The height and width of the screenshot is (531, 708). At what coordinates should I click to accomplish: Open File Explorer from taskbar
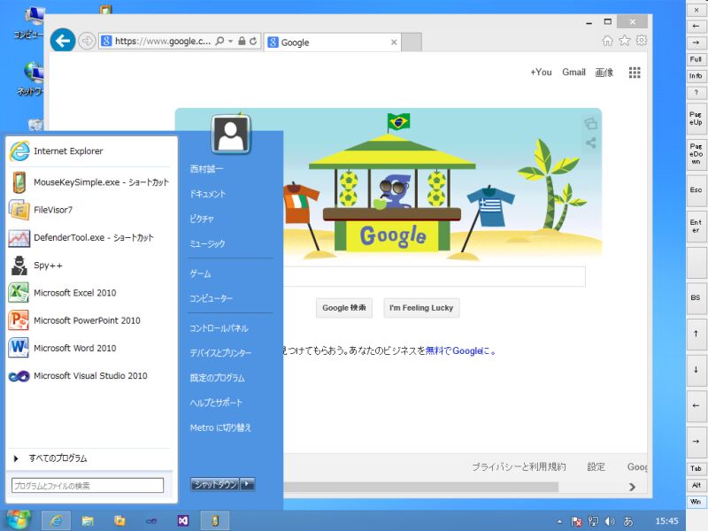pos(88,520)
